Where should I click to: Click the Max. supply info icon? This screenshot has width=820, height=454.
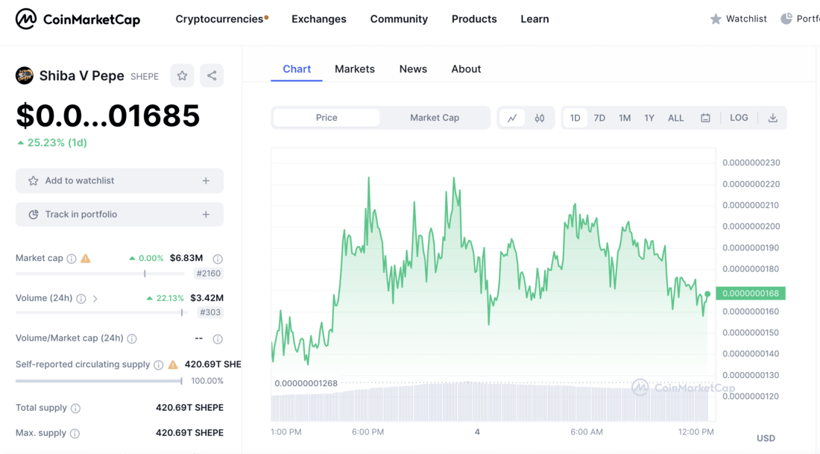tap(75, 433)
